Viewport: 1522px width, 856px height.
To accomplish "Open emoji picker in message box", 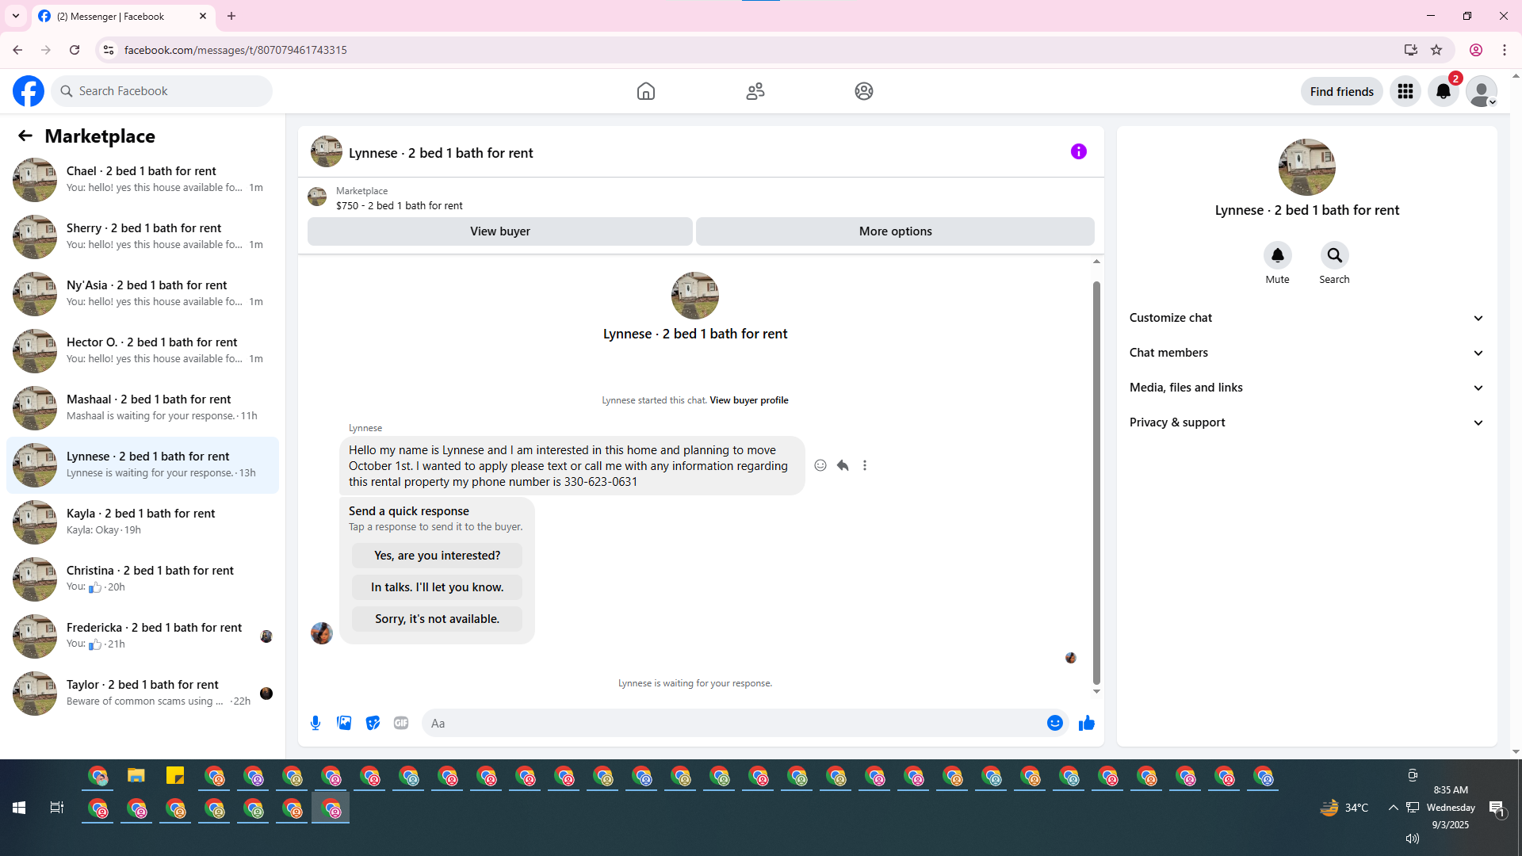I will (x=1055, y=723).
